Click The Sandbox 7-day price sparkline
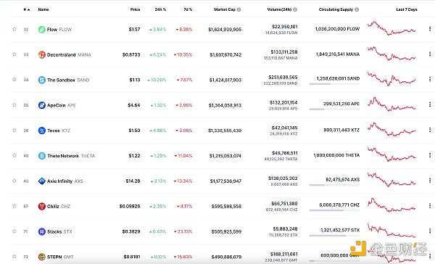 [391, 78]
